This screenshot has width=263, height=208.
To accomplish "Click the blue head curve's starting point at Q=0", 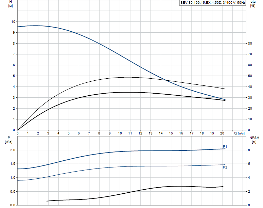I will [x=18, y=27].
